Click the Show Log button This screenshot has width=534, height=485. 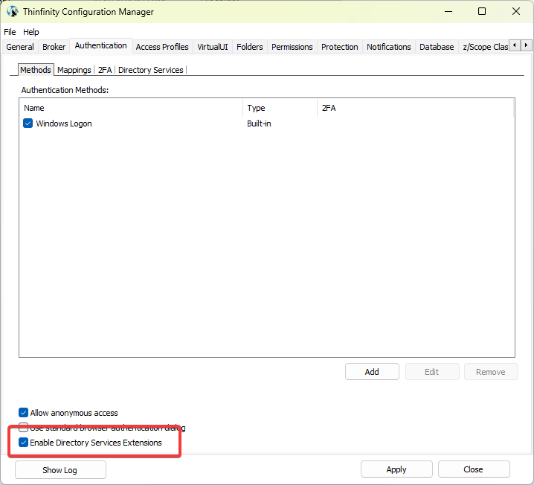coord(60,470)
